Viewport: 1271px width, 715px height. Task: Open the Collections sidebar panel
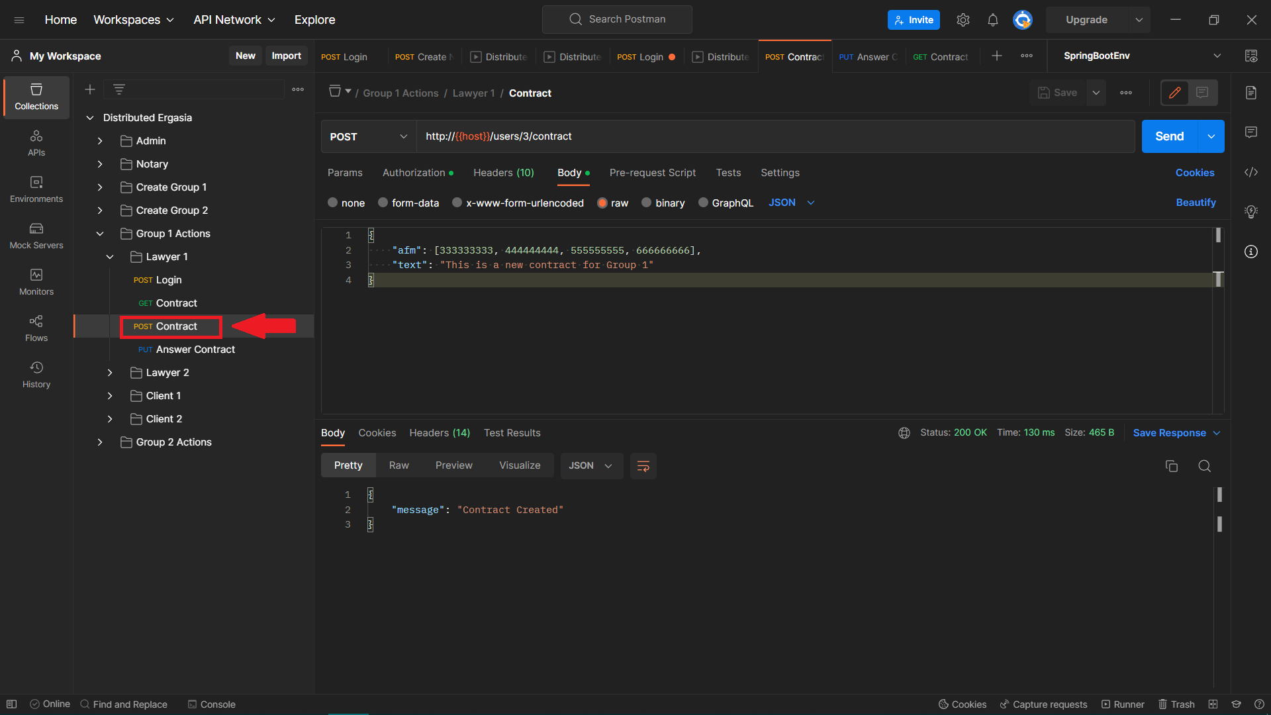point(36,97)
